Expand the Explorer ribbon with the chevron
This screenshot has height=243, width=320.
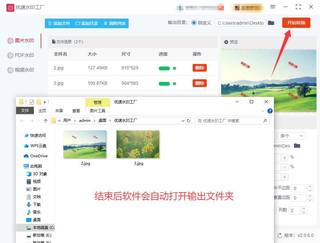pyautogui.click(x=263, y=111)
